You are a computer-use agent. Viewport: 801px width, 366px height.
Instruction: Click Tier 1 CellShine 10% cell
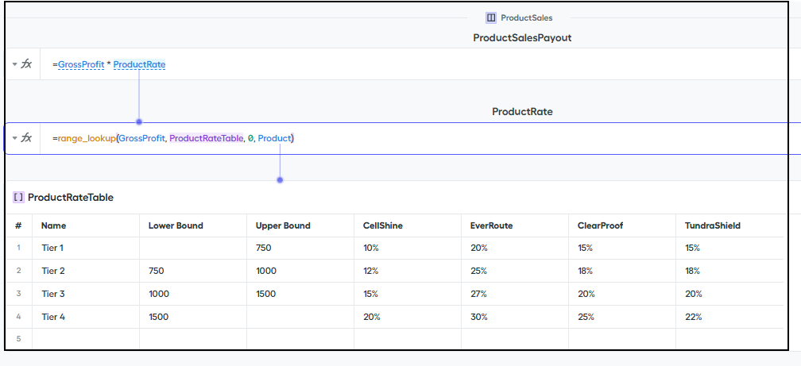click(x=408, y=248)
